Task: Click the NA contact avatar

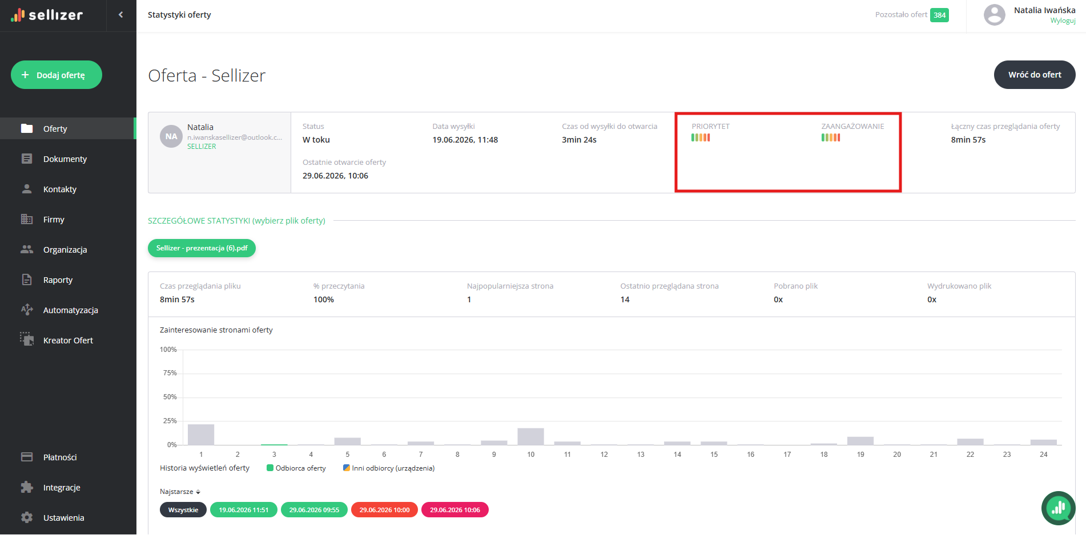Action: (171, 136)
